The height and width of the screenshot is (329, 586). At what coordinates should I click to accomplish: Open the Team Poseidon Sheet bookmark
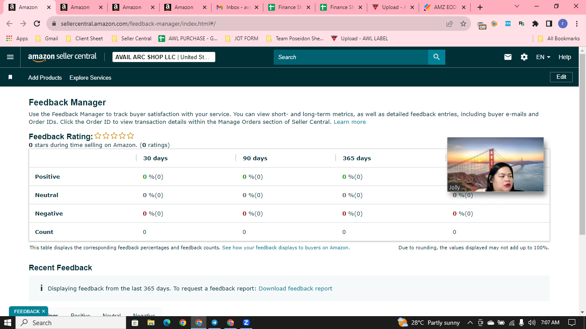tap(295, 39)
